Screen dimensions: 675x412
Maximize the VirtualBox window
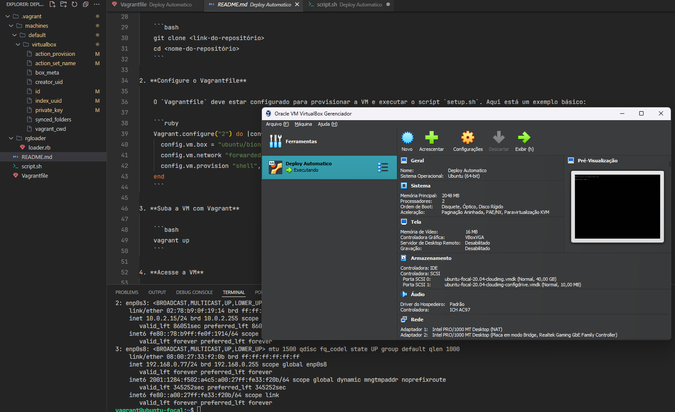click(x=641, y=113)
